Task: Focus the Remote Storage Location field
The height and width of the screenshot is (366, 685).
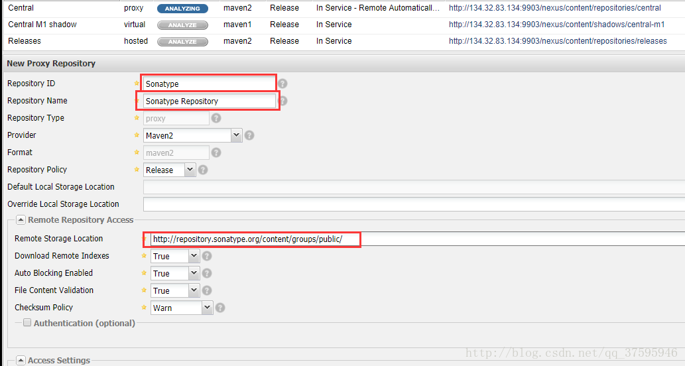Action: 418,239
